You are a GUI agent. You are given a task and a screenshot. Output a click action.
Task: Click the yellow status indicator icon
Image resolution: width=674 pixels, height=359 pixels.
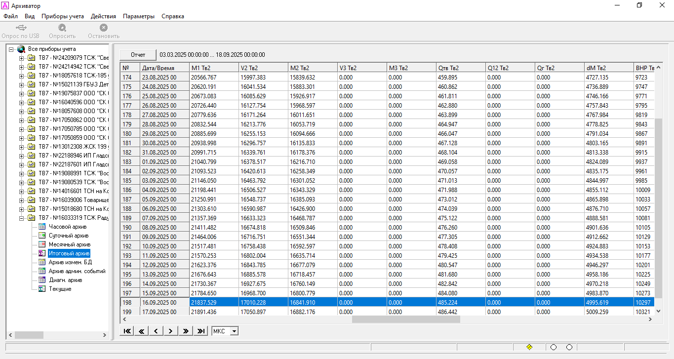coord(529,347)
